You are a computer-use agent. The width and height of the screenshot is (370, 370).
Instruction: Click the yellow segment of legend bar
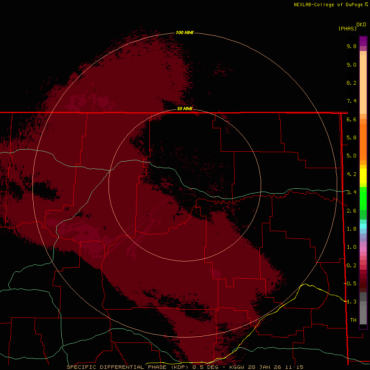363,176
